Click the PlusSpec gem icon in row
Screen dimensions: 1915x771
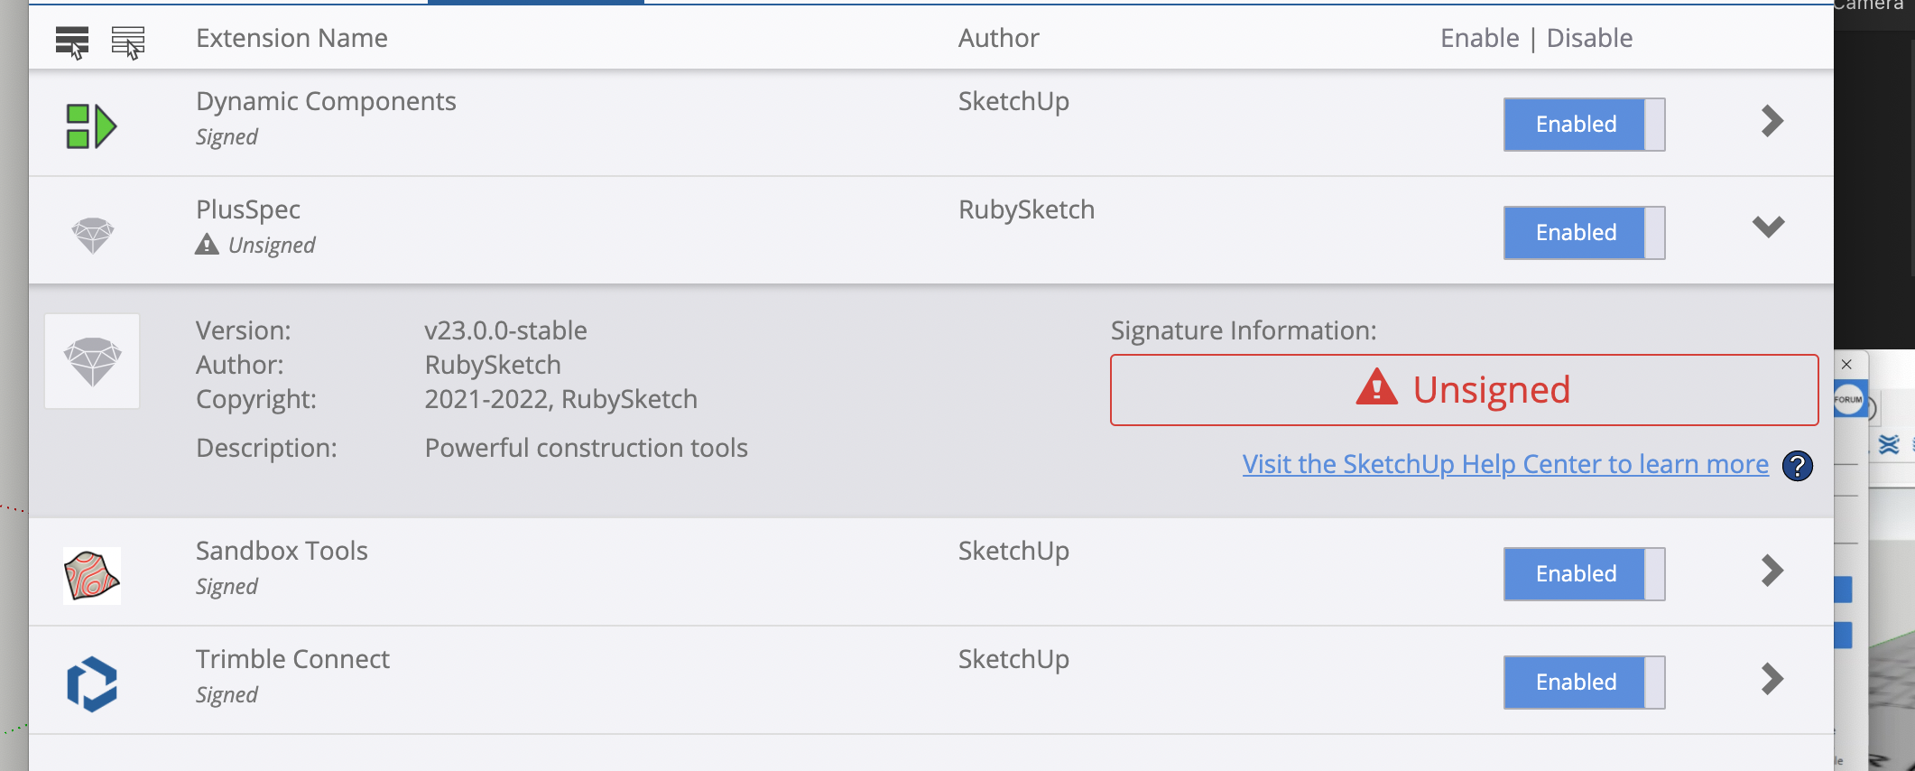[92, 235]
